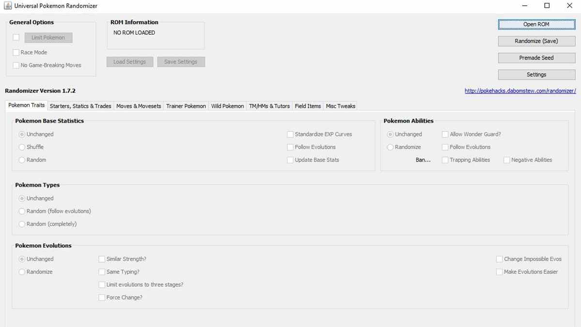Check Change Impossible Evos
The image size is (581, 327).
pos(499,259)
